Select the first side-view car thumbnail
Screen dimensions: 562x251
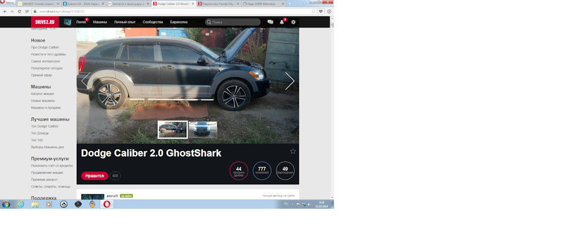coord(172,129)
